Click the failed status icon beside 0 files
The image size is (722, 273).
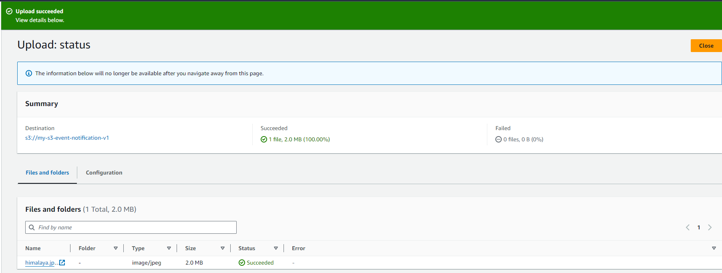point(499,139)
